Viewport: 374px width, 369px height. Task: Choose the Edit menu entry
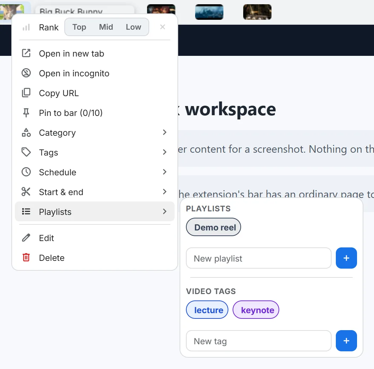point(95,238)
